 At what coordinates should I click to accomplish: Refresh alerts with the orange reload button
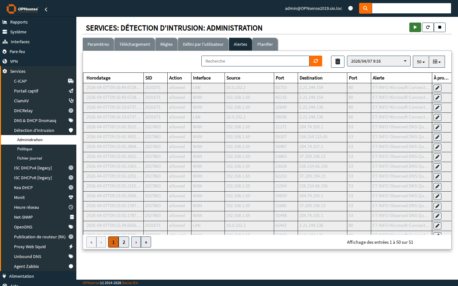pos(316,61)
